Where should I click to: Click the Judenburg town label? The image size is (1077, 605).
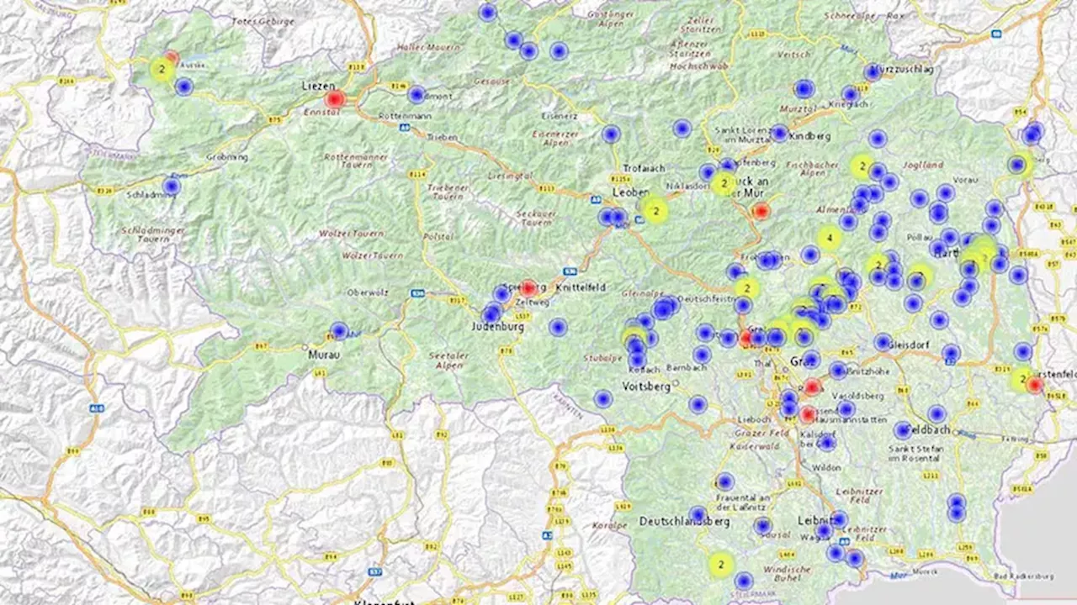click(498, 327)
